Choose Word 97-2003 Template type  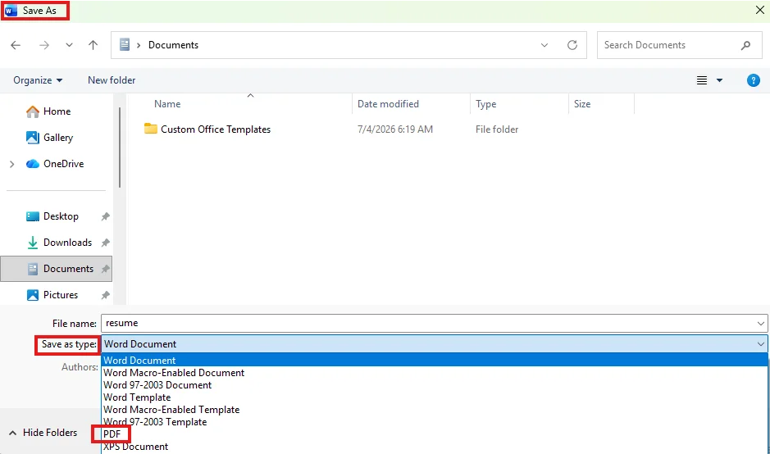[434, 421]
